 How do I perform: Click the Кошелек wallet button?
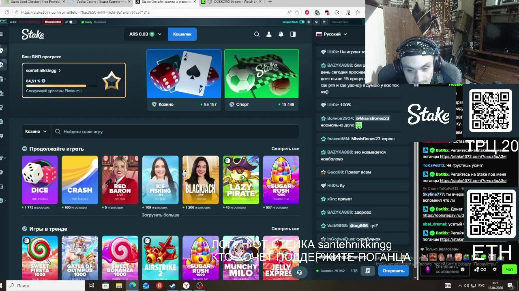(x=182, y=34)
